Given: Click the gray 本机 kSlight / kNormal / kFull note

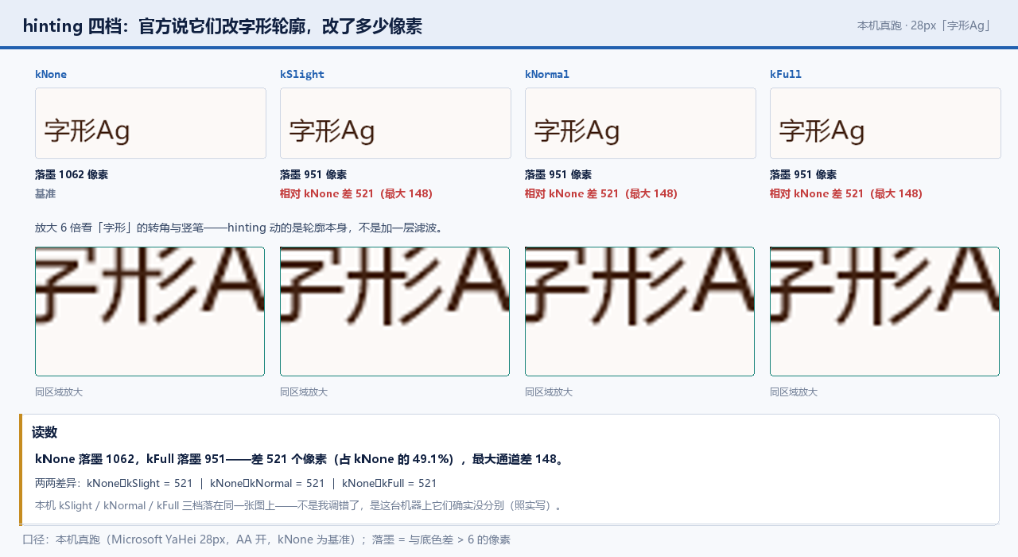Looking at the screenshot, I should coord(301,505).
